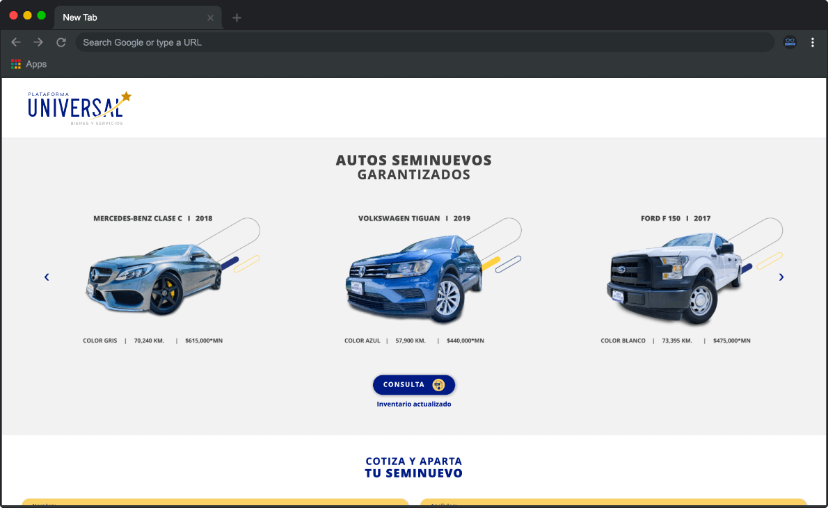Select the New Tab tab
828x508 pixels.
pos(138,18)
